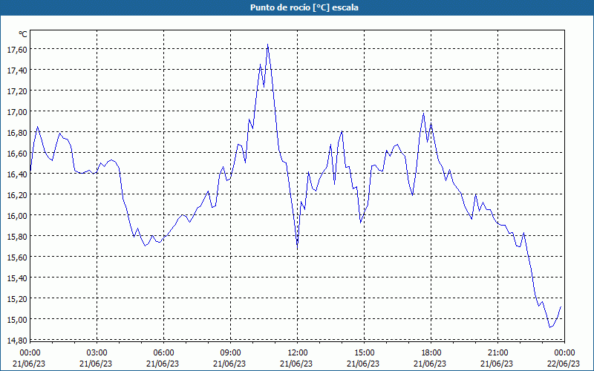Click the 17,20 y-axis label

(x=17, y=91)
